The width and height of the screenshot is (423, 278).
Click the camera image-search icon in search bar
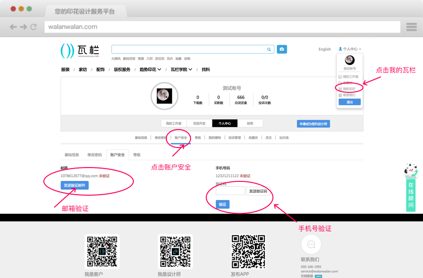tap(282, 49)
